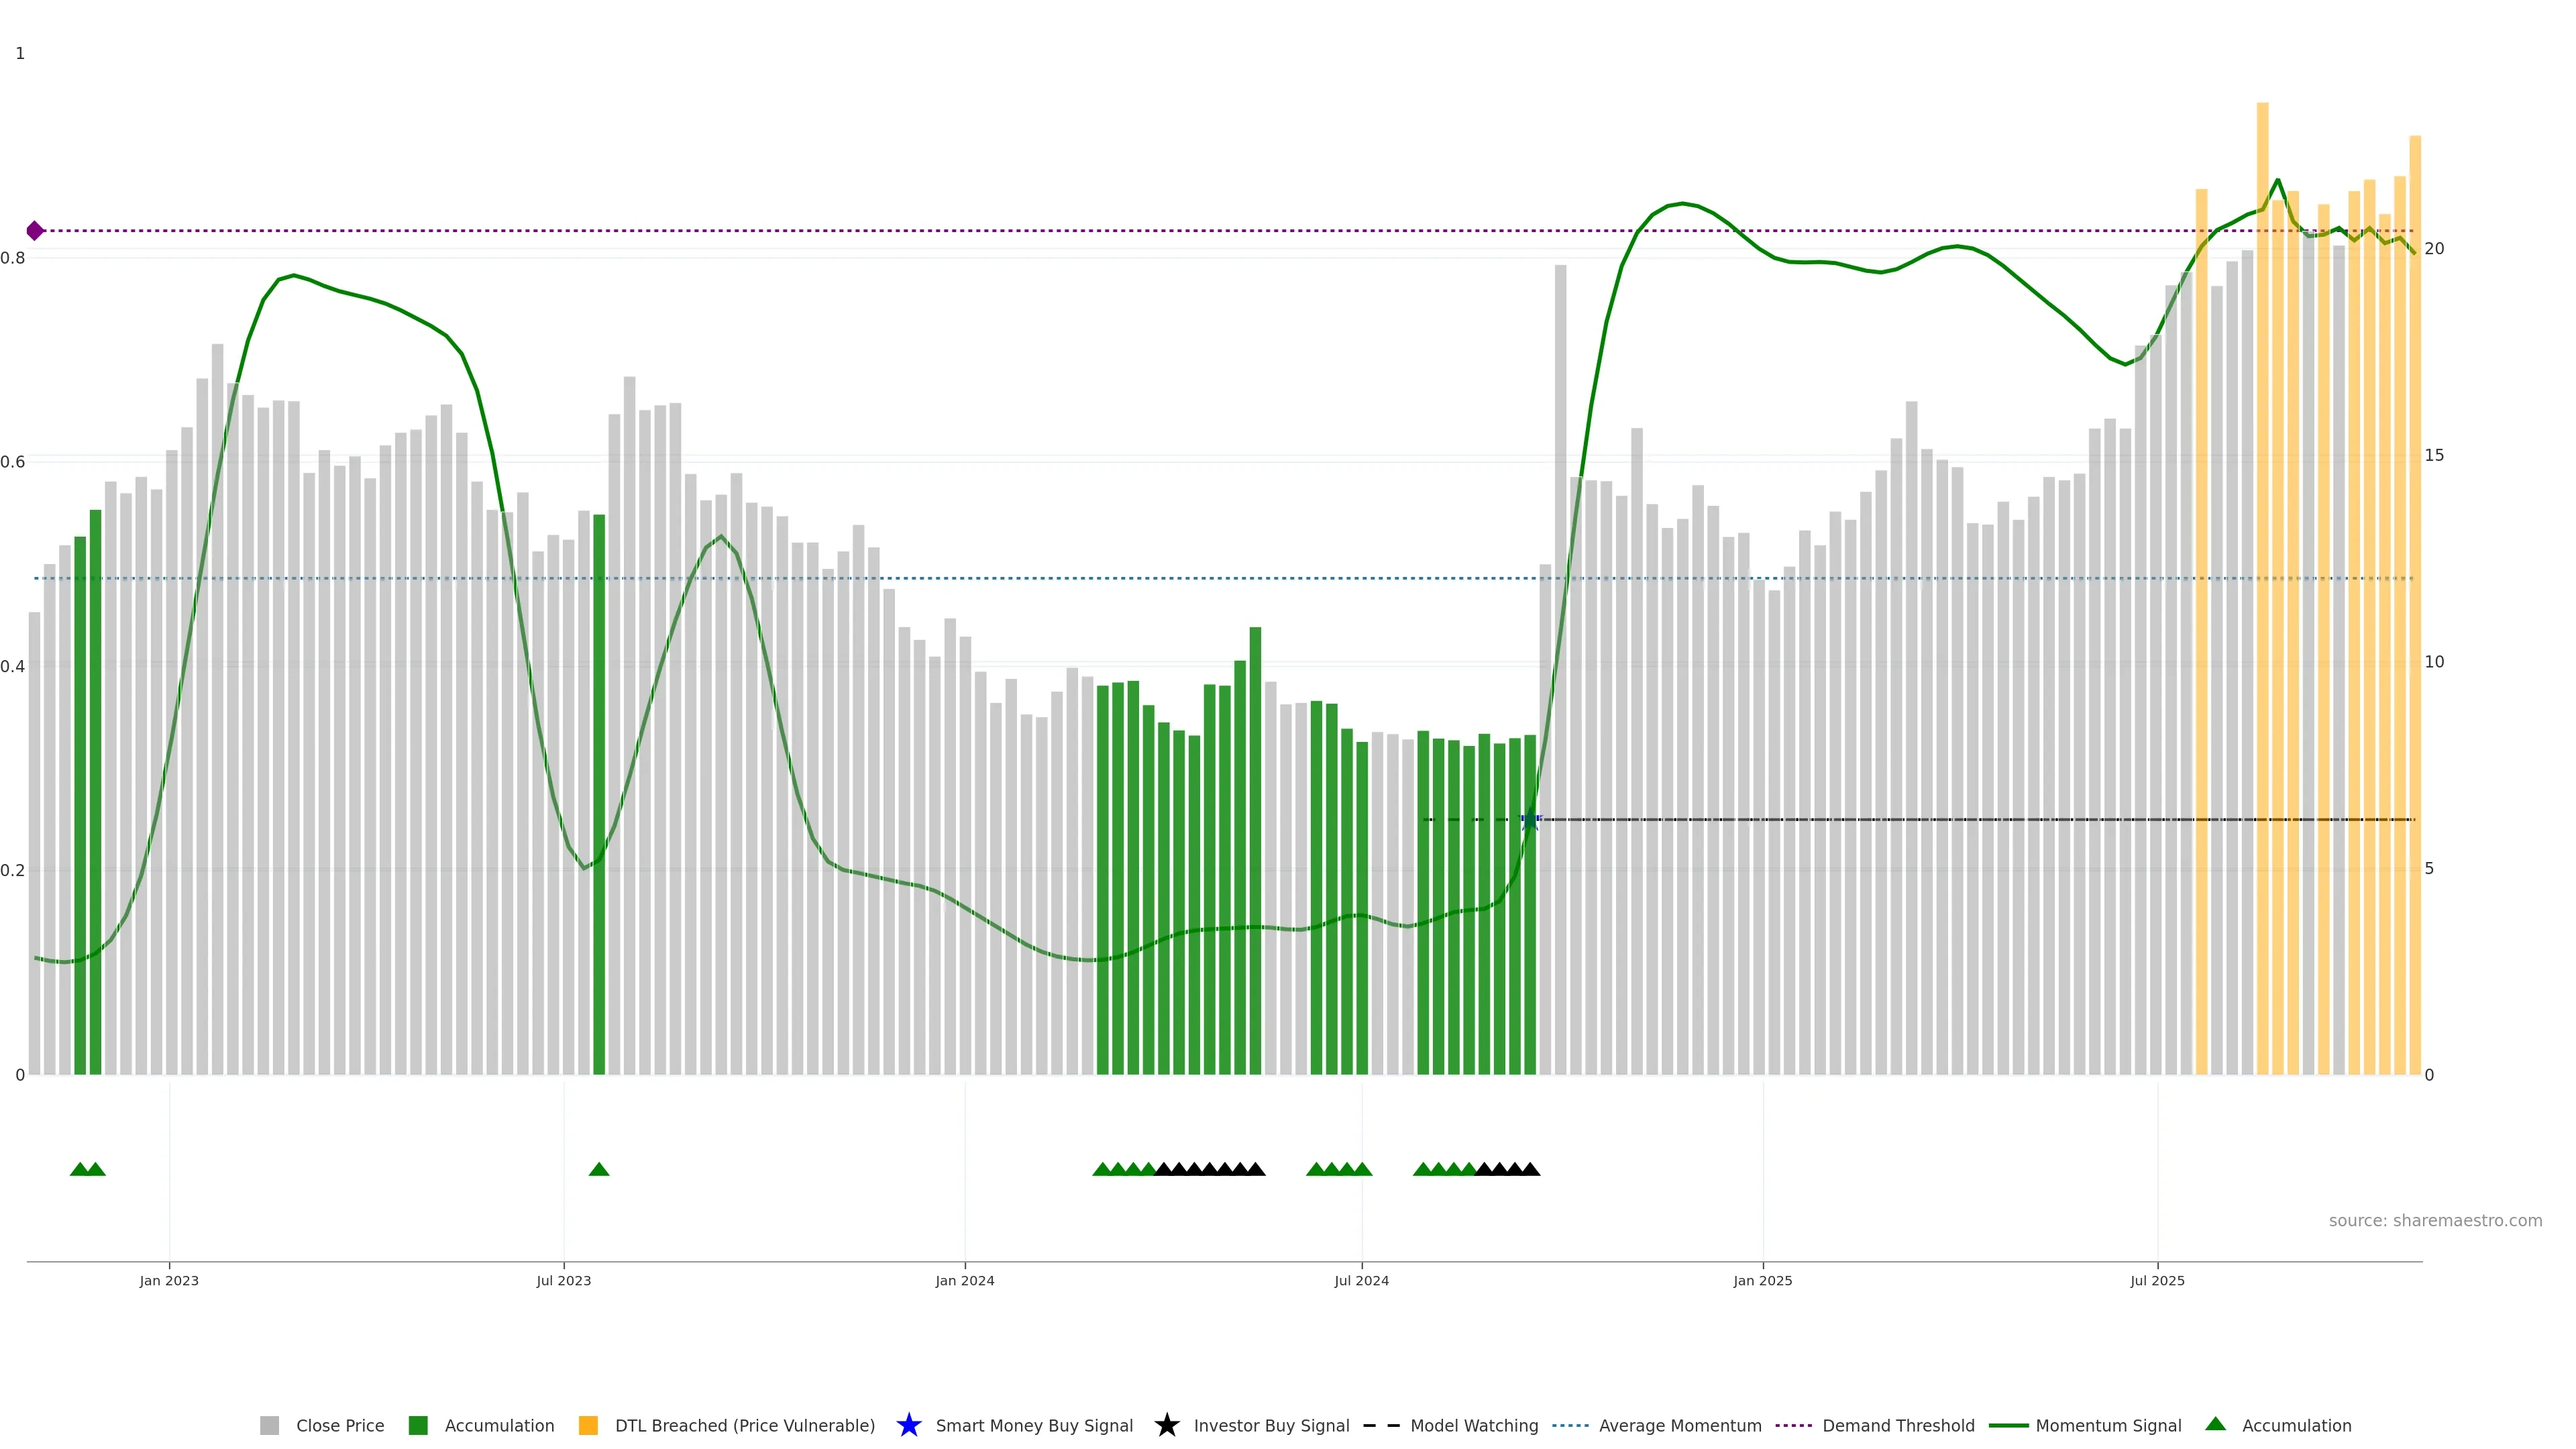Click the orange DTL Breached legend icon
Image resolution: width=2576 pixels, height=1449 pixels.
pyautogui.click(x=588, y=1425)
